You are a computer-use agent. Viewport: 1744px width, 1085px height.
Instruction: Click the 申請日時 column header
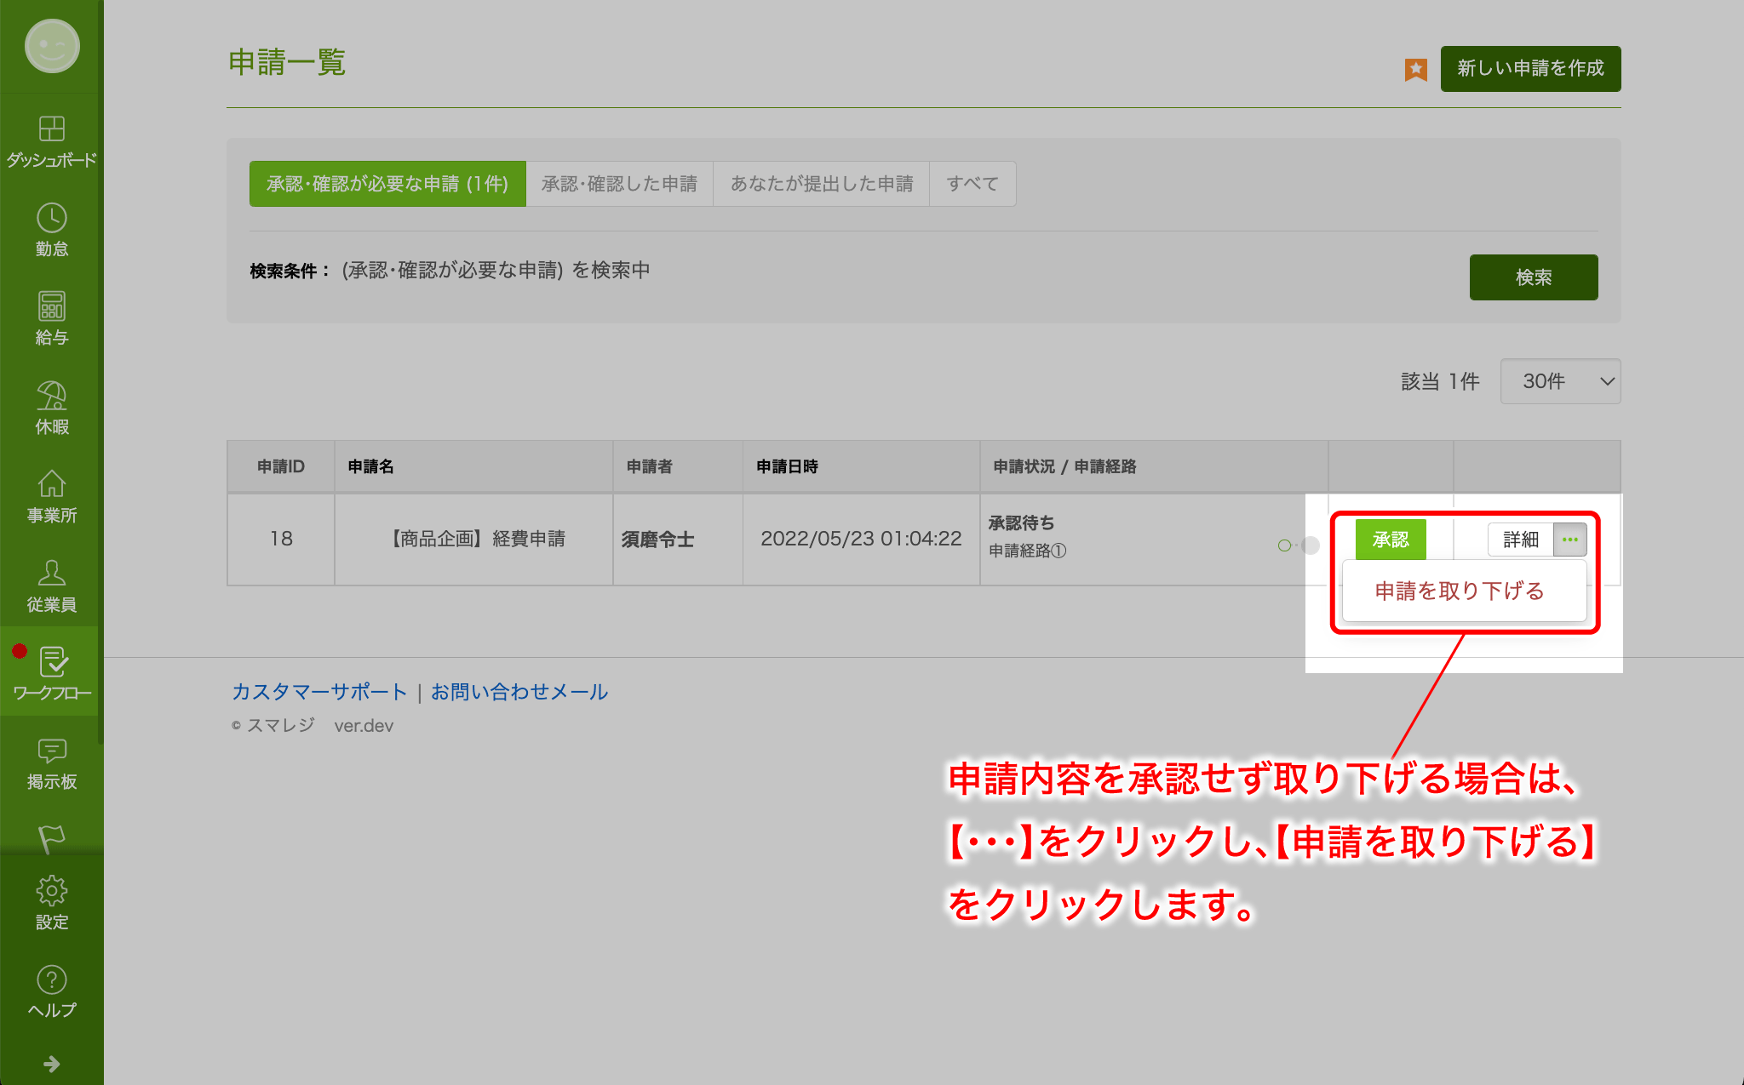pyautogui.click(x=861, y=466)
